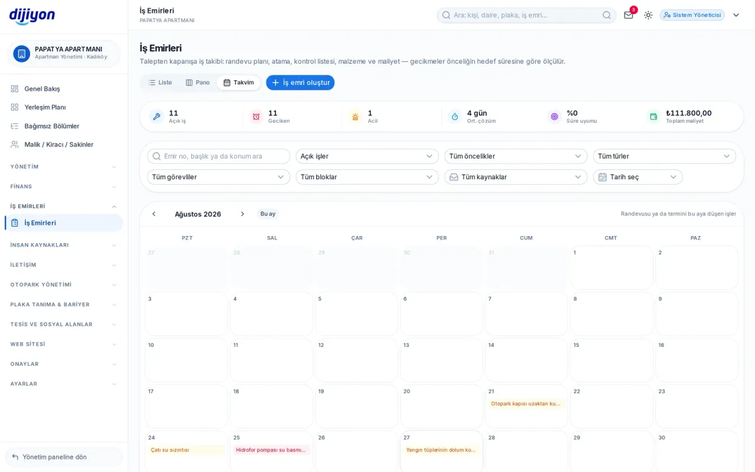Open Yerleşim Planı in the sidebar
This screenshot has width=755, height=472.
64,107
